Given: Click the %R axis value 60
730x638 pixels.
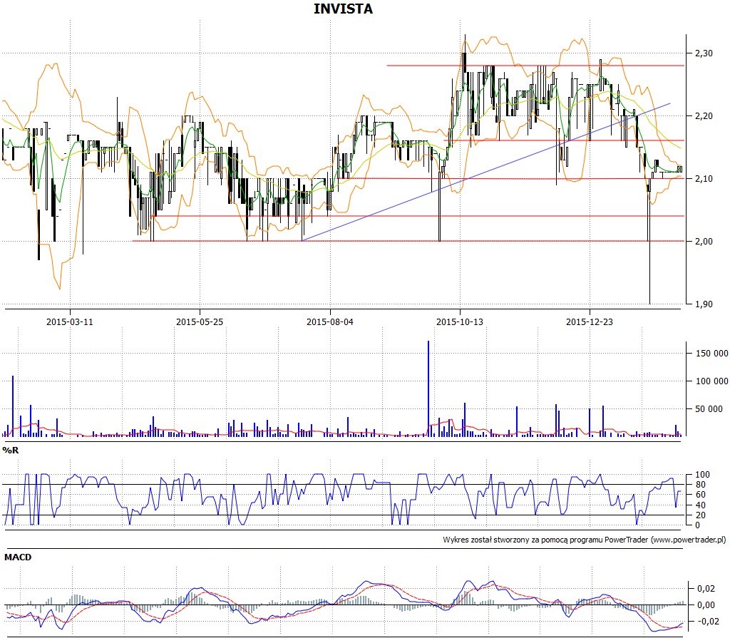Looking at the screenshot, I should coord(700,495).
